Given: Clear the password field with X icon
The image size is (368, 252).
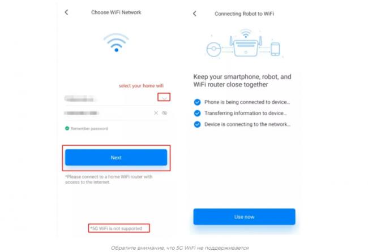Looking at the screenshot, I should click(156, 113).
